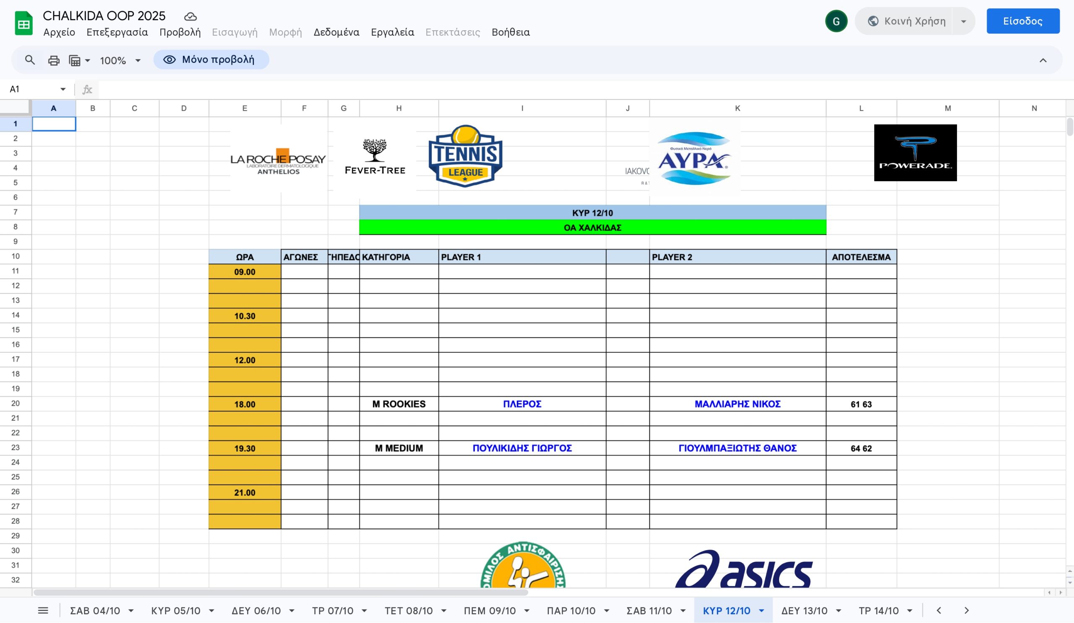Viewport: 1074px width, 623px height.
Task: Collapse the toolbar with the chevron
Action: click(x=1043, y=60)
